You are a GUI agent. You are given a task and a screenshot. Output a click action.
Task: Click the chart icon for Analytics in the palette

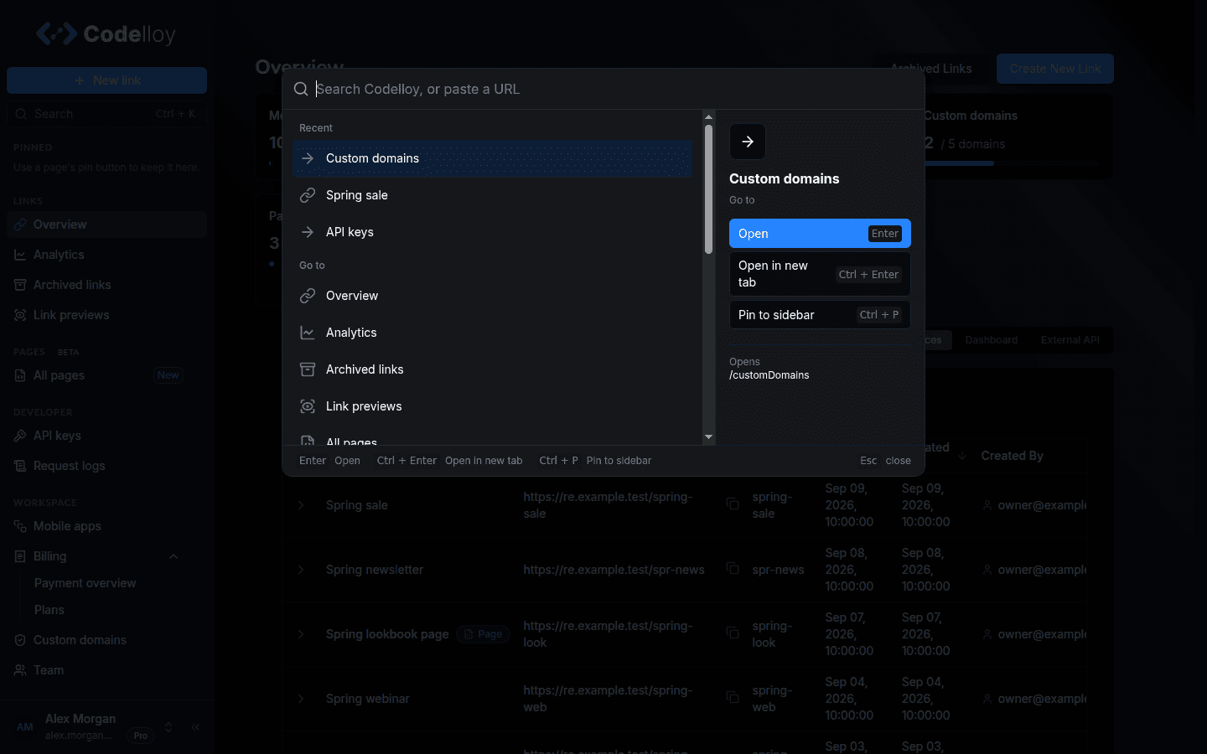(308, 333)
